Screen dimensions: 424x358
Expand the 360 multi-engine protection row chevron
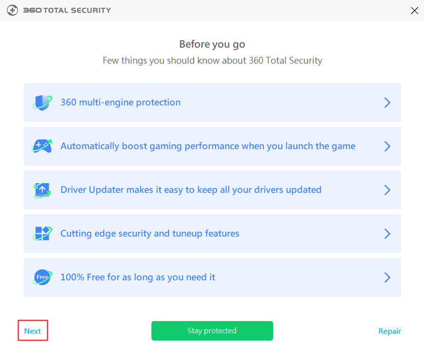pyautogui.click(x=387, y=102)
